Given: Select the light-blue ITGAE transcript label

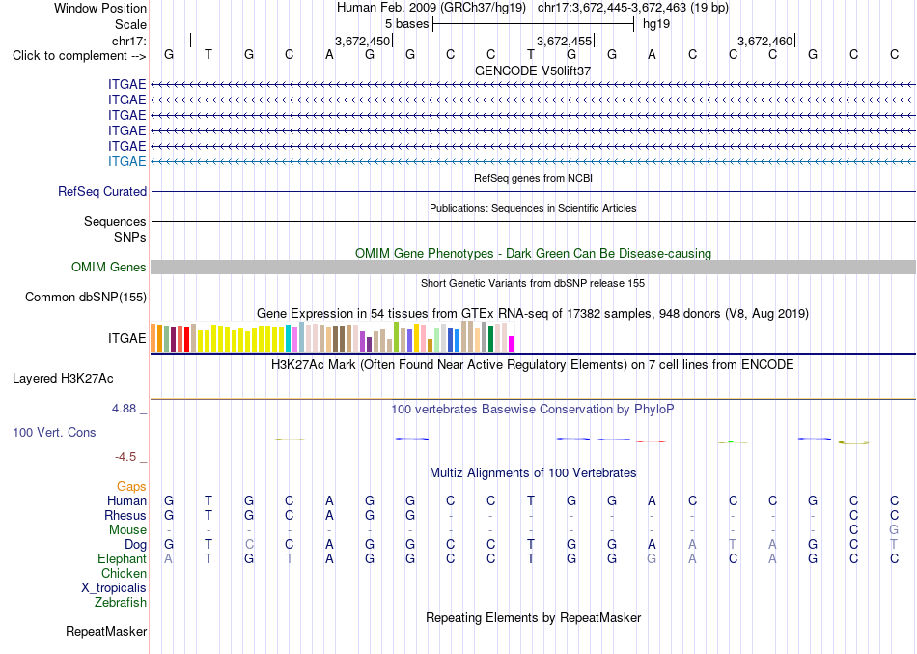Looking at the screenshot, I should [126, 161].
